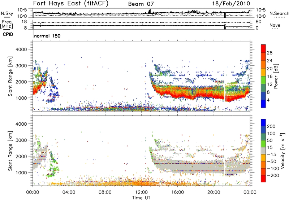
Task: Click the red swatch below -200 m/s
Action: [x=263, y=179]
